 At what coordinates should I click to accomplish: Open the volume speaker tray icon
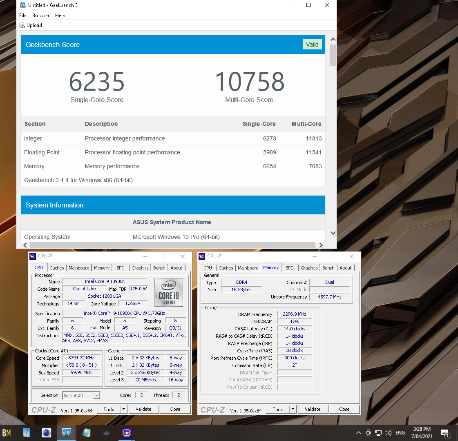point(388,433)
